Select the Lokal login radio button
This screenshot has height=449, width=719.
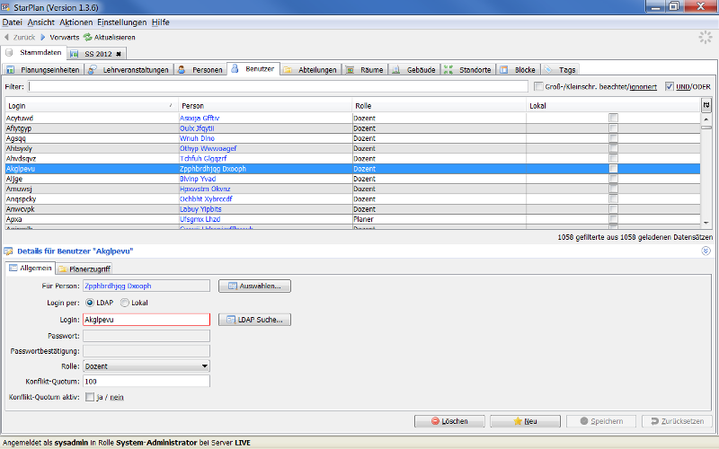point(125,303)
